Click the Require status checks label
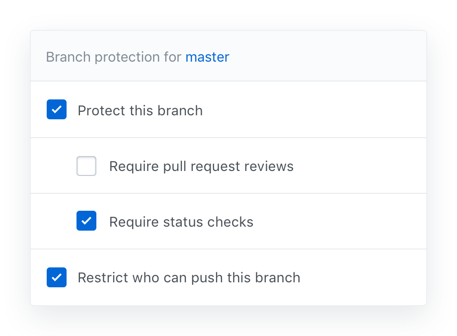 [x=181, y=222]
